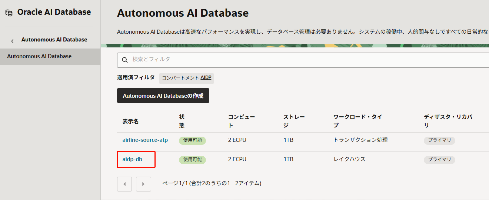Click the コンパートメント filter chip
Screen dimensions: 489x200
(187, 78)
